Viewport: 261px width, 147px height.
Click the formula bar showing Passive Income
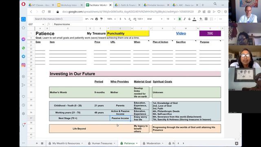pos(140,24)
